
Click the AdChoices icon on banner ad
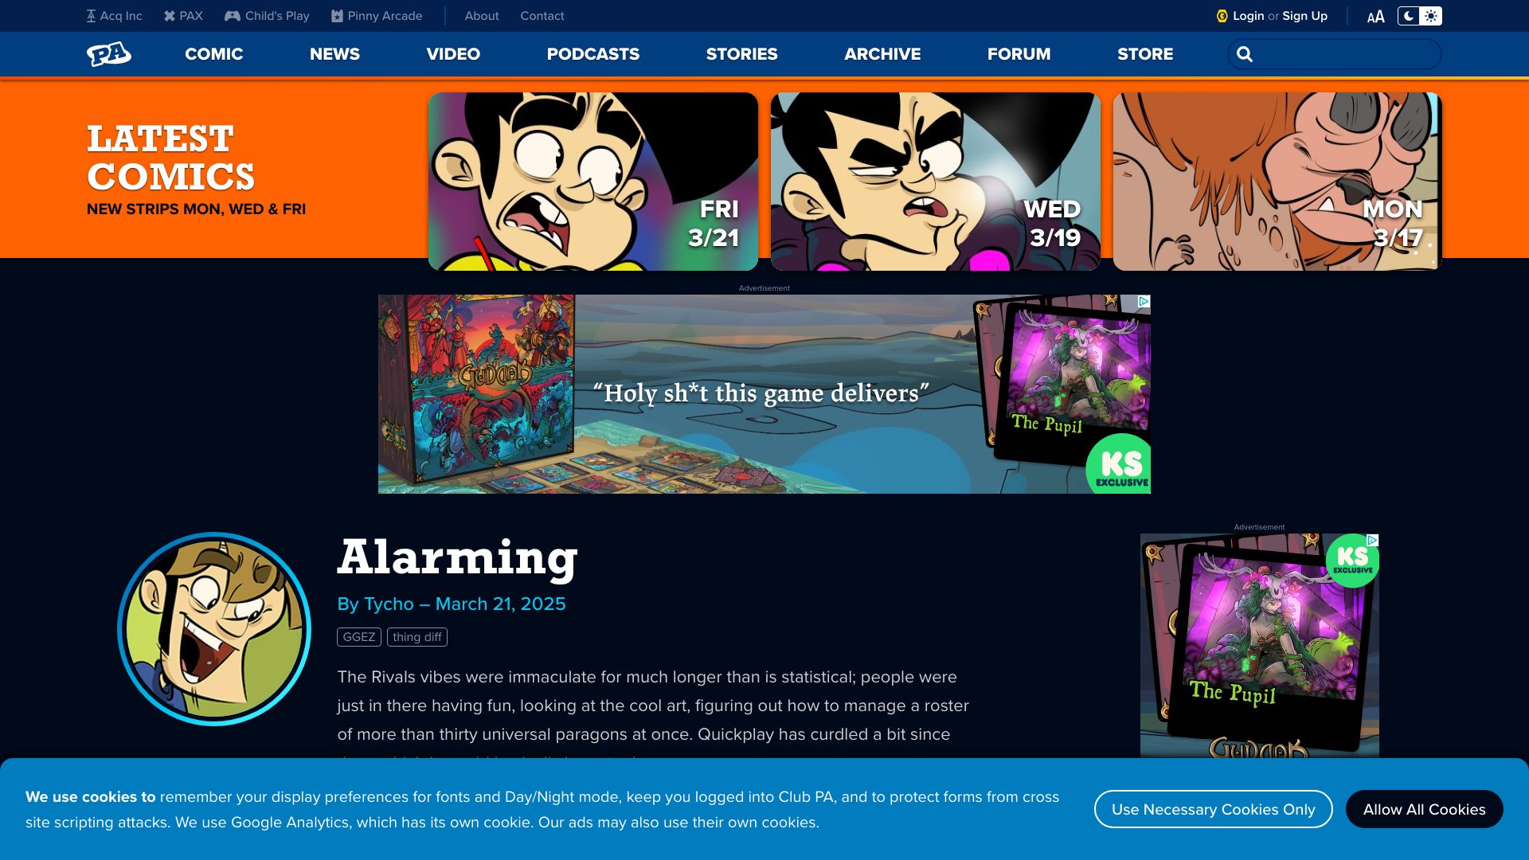(1144, 301)
